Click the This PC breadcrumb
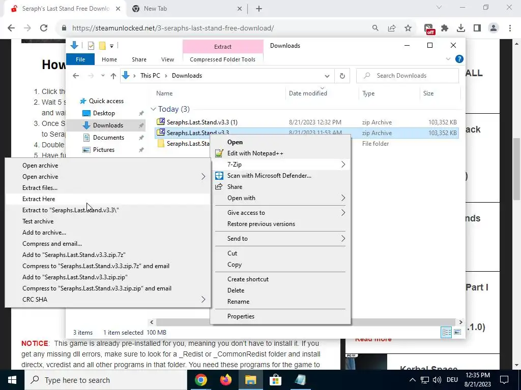 [x=150, y=76]
